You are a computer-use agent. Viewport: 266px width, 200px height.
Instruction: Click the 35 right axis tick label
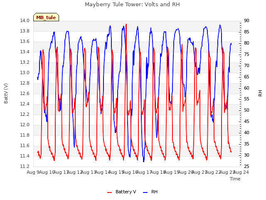click(x=246, y=144)
